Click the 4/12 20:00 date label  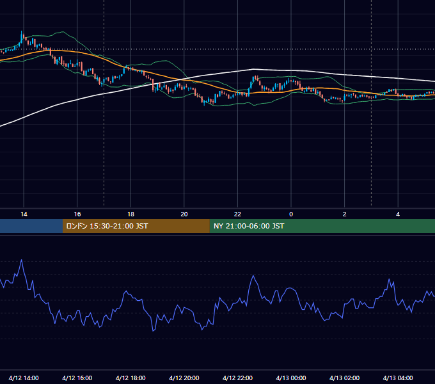(184, 378)
